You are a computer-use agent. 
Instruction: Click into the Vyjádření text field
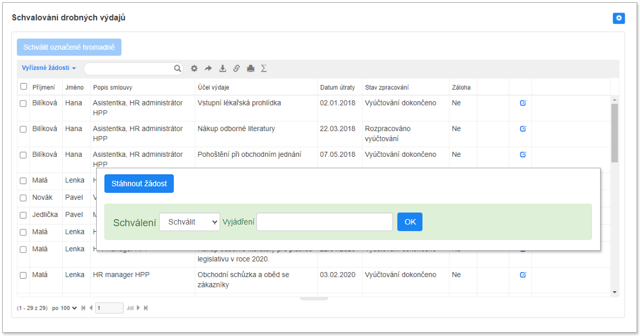(324, 222)
